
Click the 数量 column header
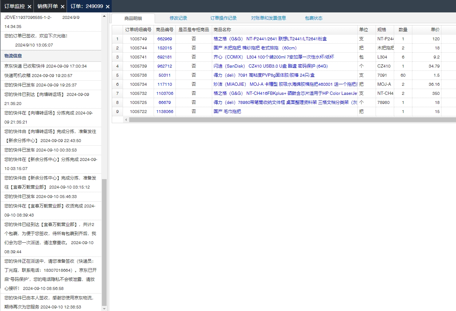(403, 30)
